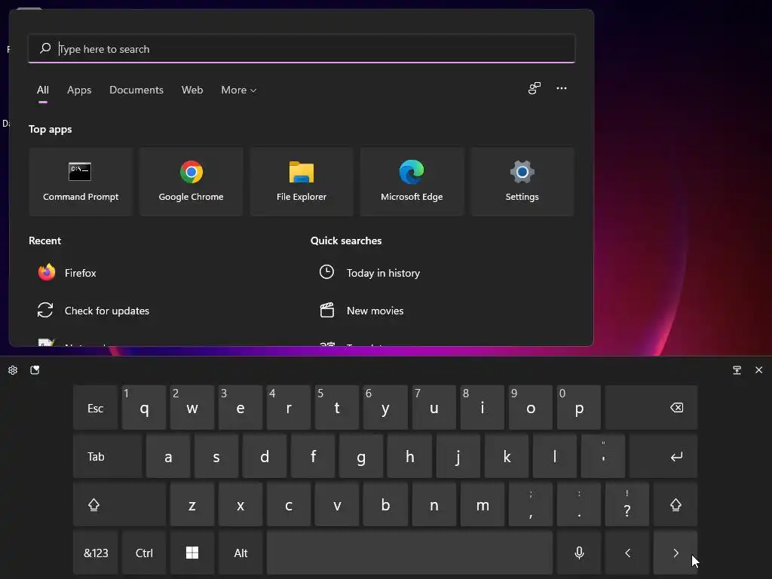The height and width of the screenshot is (579, 772).
Task: Tap the p key
Action: pyautogui.click(x=579, y=408)
